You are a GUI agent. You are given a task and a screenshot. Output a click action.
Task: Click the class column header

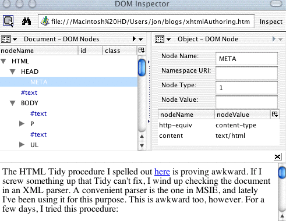tap(120, 51)
